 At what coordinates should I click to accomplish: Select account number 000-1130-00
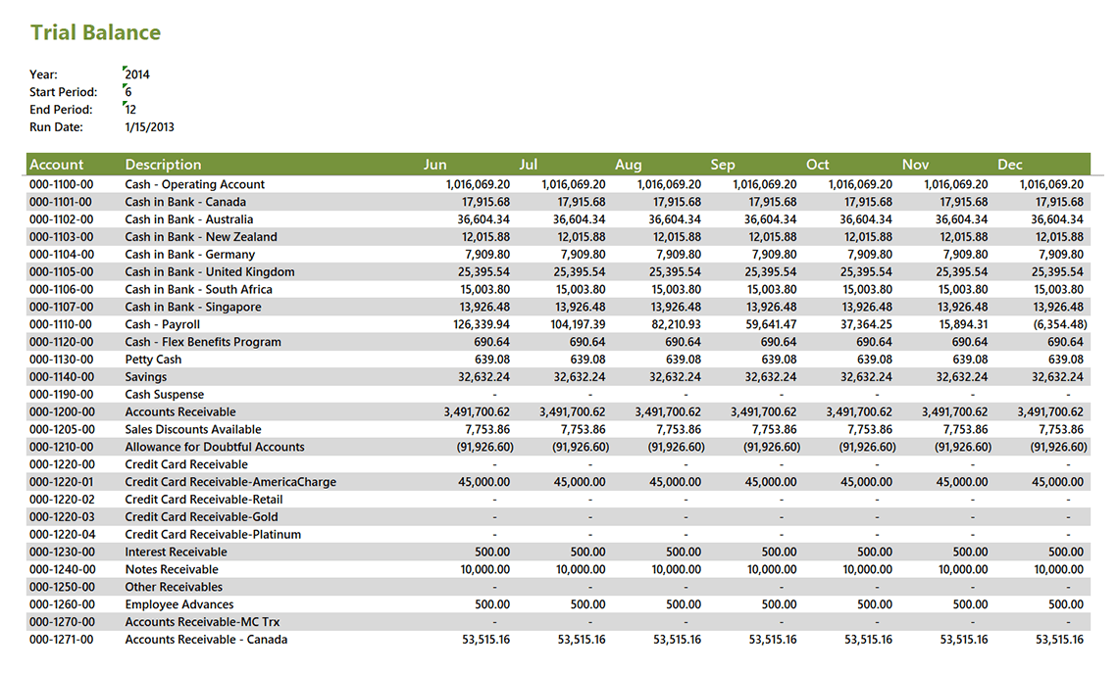pos(62,360)
